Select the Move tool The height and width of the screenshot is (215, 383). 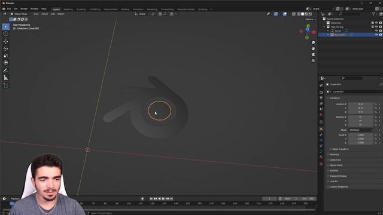(x=5, y=41)
